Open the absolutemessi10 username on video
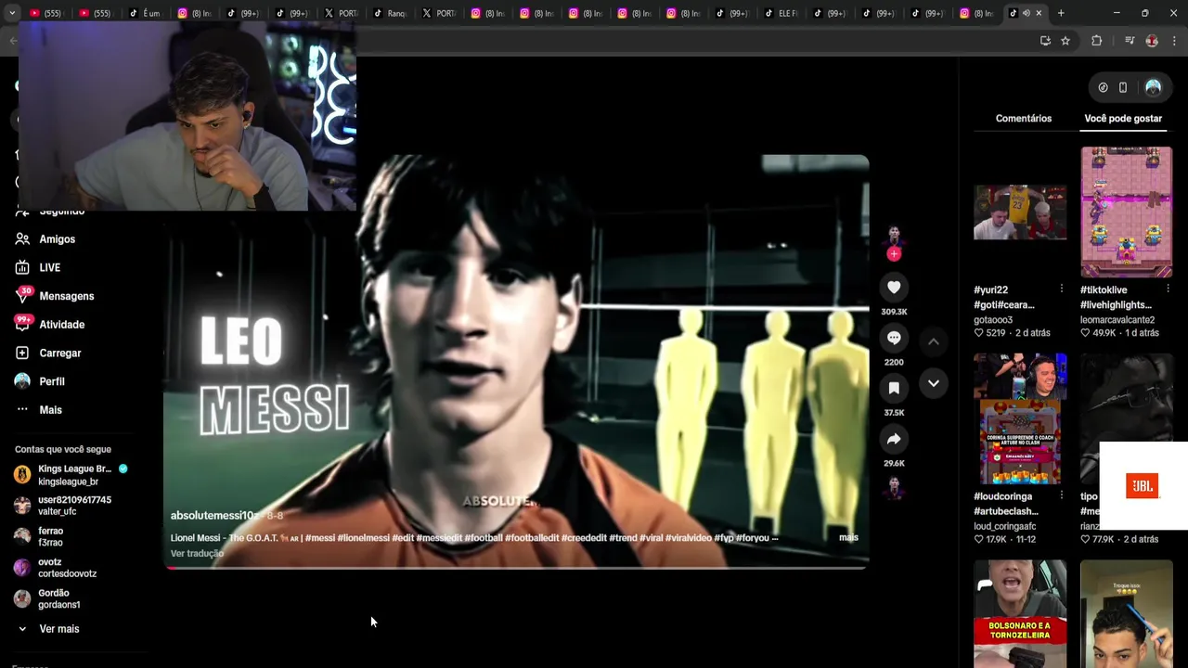1188x668 pixels. click(213, 516)
